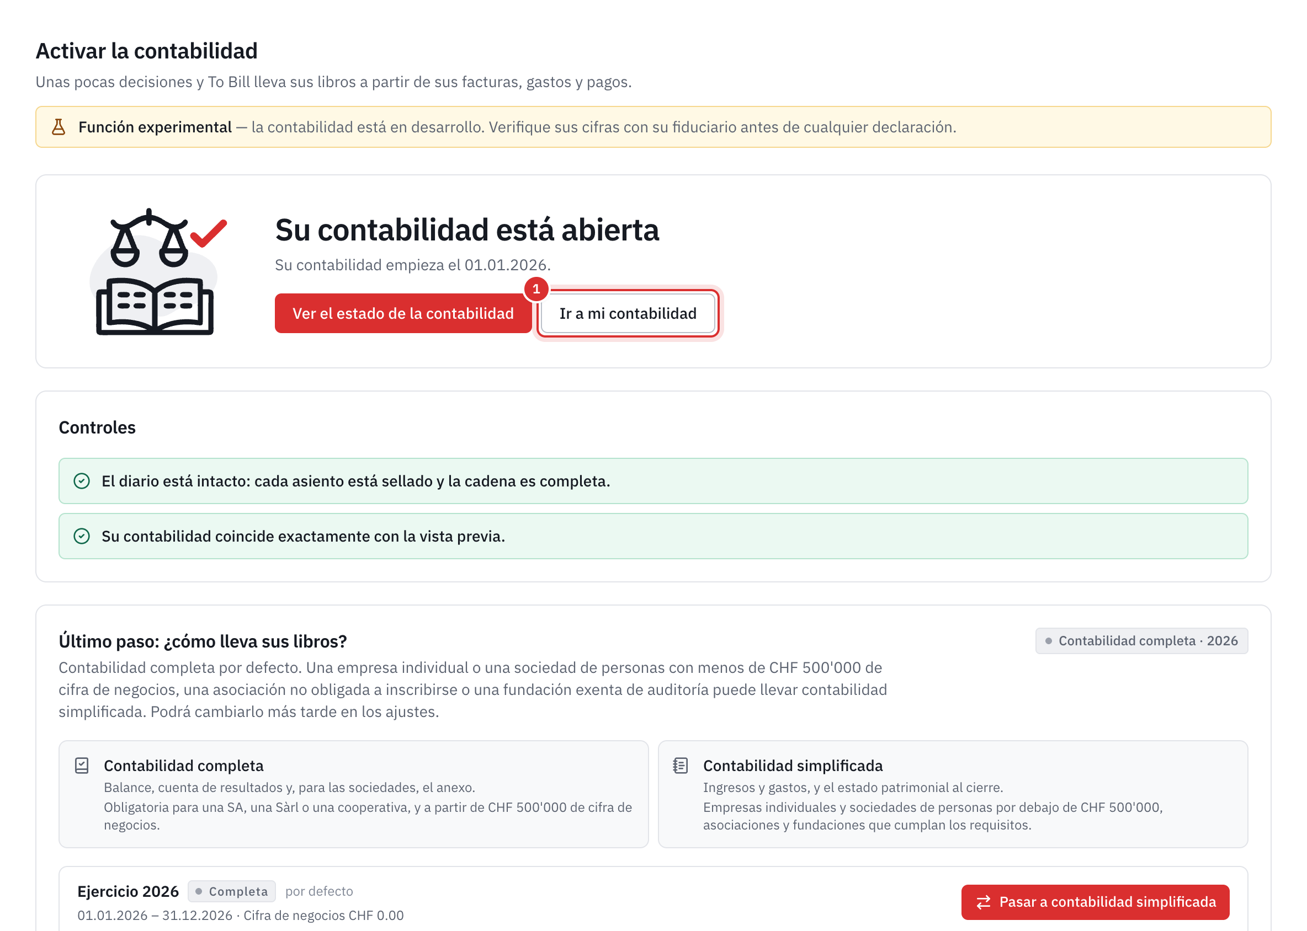
Task: Click the check icon beside 'El diario está intacto'
Action: (x=82, y=481)
